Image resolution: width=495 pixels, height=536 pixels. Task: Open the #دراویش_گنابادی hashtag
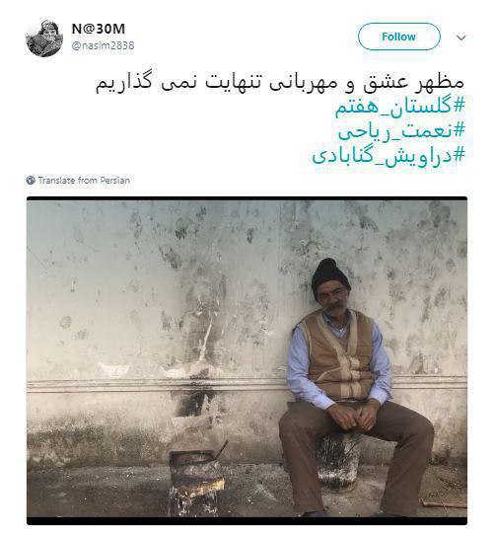click(x=389, y=156)
